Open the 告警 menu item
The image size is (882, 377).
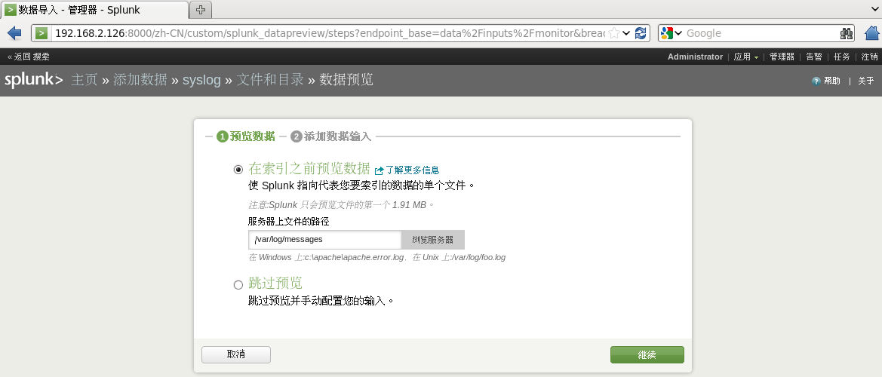[814, 57]
